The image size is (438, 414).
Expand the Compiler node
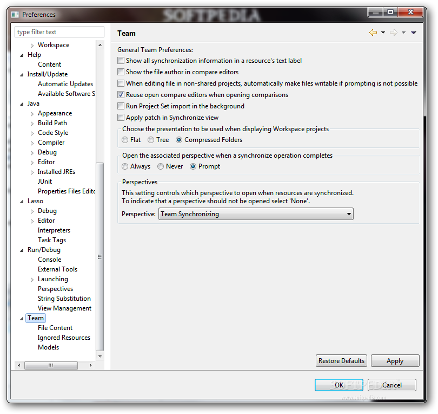point(32,143)
